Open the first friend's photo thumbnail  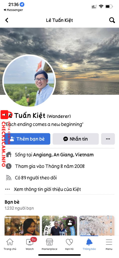[x=22, y=225]
